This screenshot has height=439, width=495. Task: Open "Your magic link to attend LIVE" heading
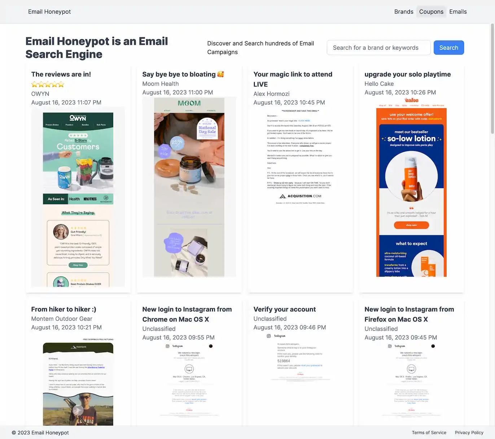pyautogui.click(x=293, y=79)
